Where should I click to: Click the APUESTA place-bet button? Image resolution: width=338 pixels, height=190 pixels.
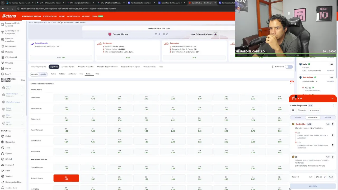click(313, 186)
